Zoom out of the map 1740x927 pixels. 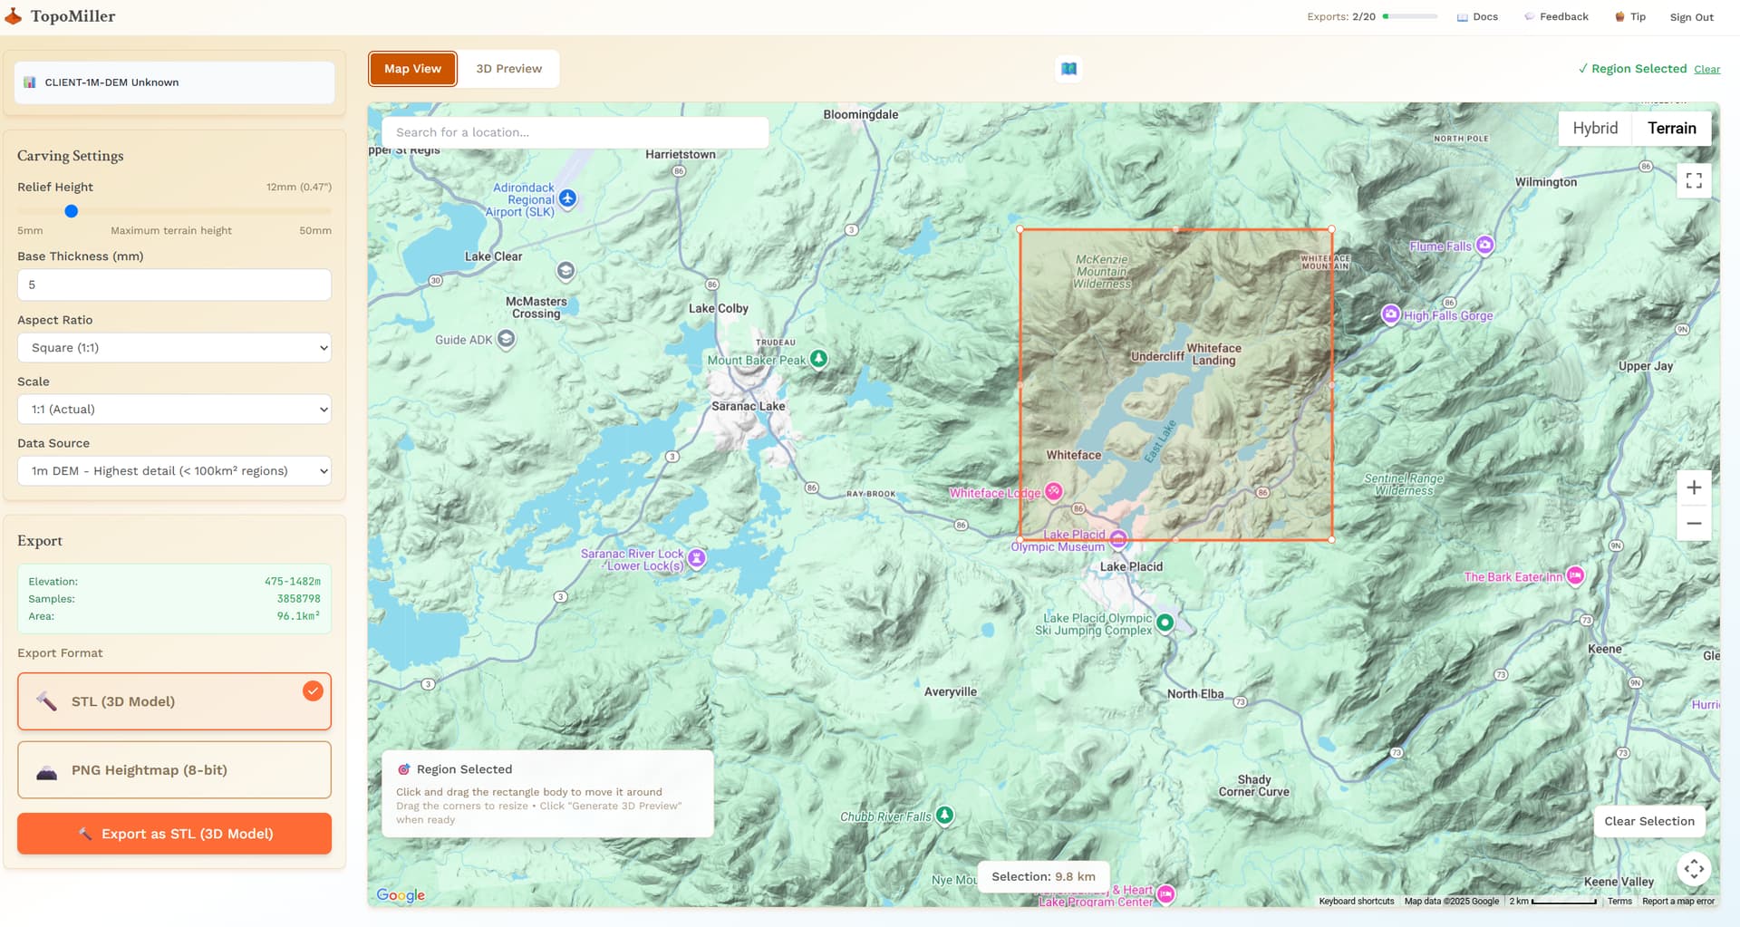pos(1693,524)
